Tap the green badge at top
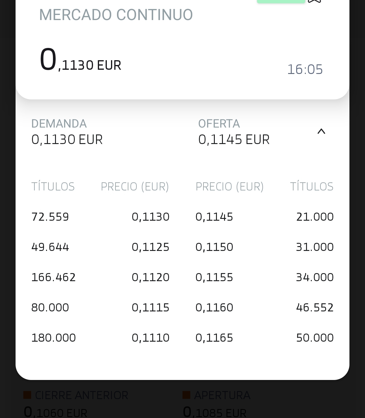The width and height of the screenshot is (365, 418). pyautogui.click(x=281, y=1)
